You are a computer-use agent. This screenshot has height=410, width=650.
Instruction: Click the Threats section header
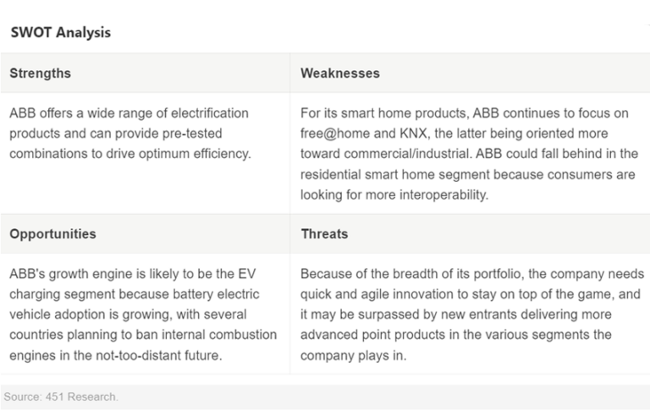pos(324,234)
